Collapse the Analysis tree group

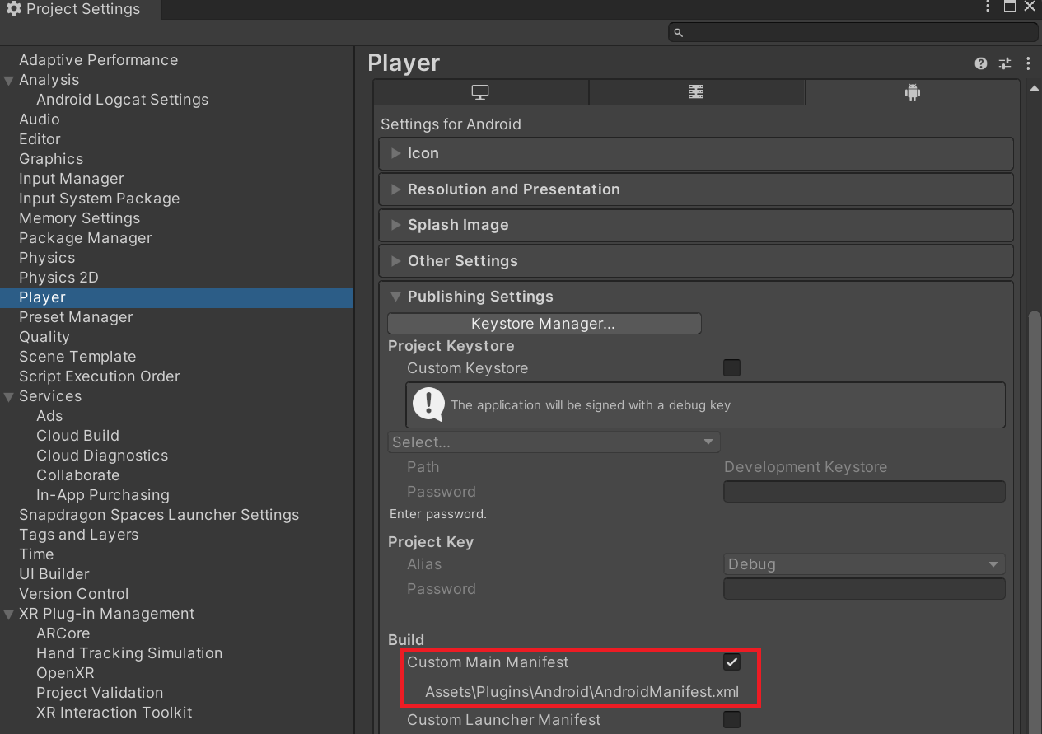pyautogui.click(x=9, y=80)
